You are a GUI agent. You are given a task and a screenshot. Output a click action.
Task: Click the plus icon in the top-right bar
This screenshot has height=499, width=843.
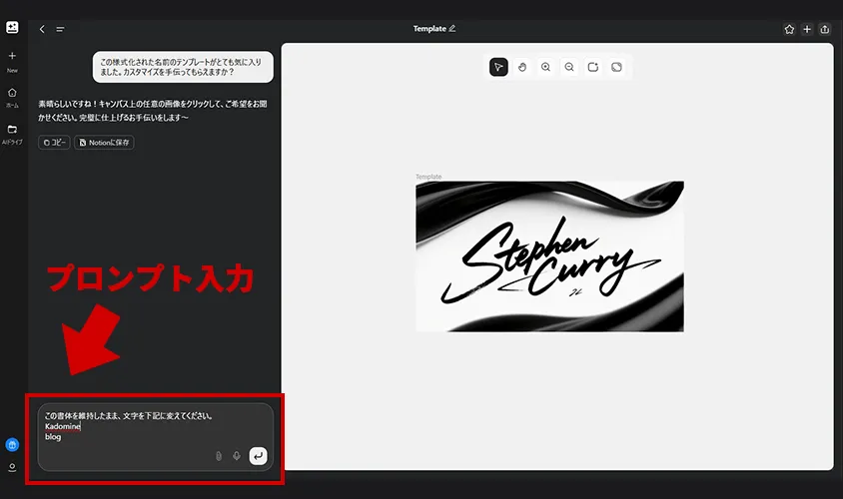coord(807,29)
